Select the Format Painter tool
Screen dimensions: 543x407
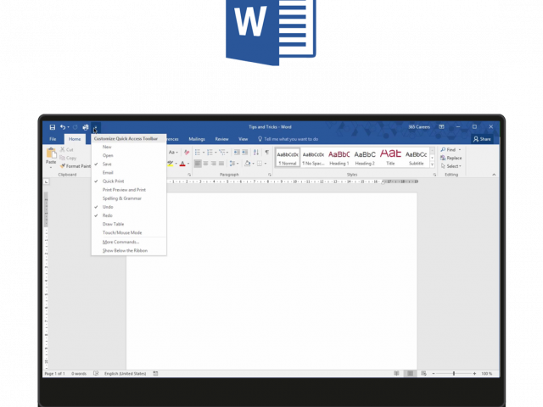coord(75,166)
